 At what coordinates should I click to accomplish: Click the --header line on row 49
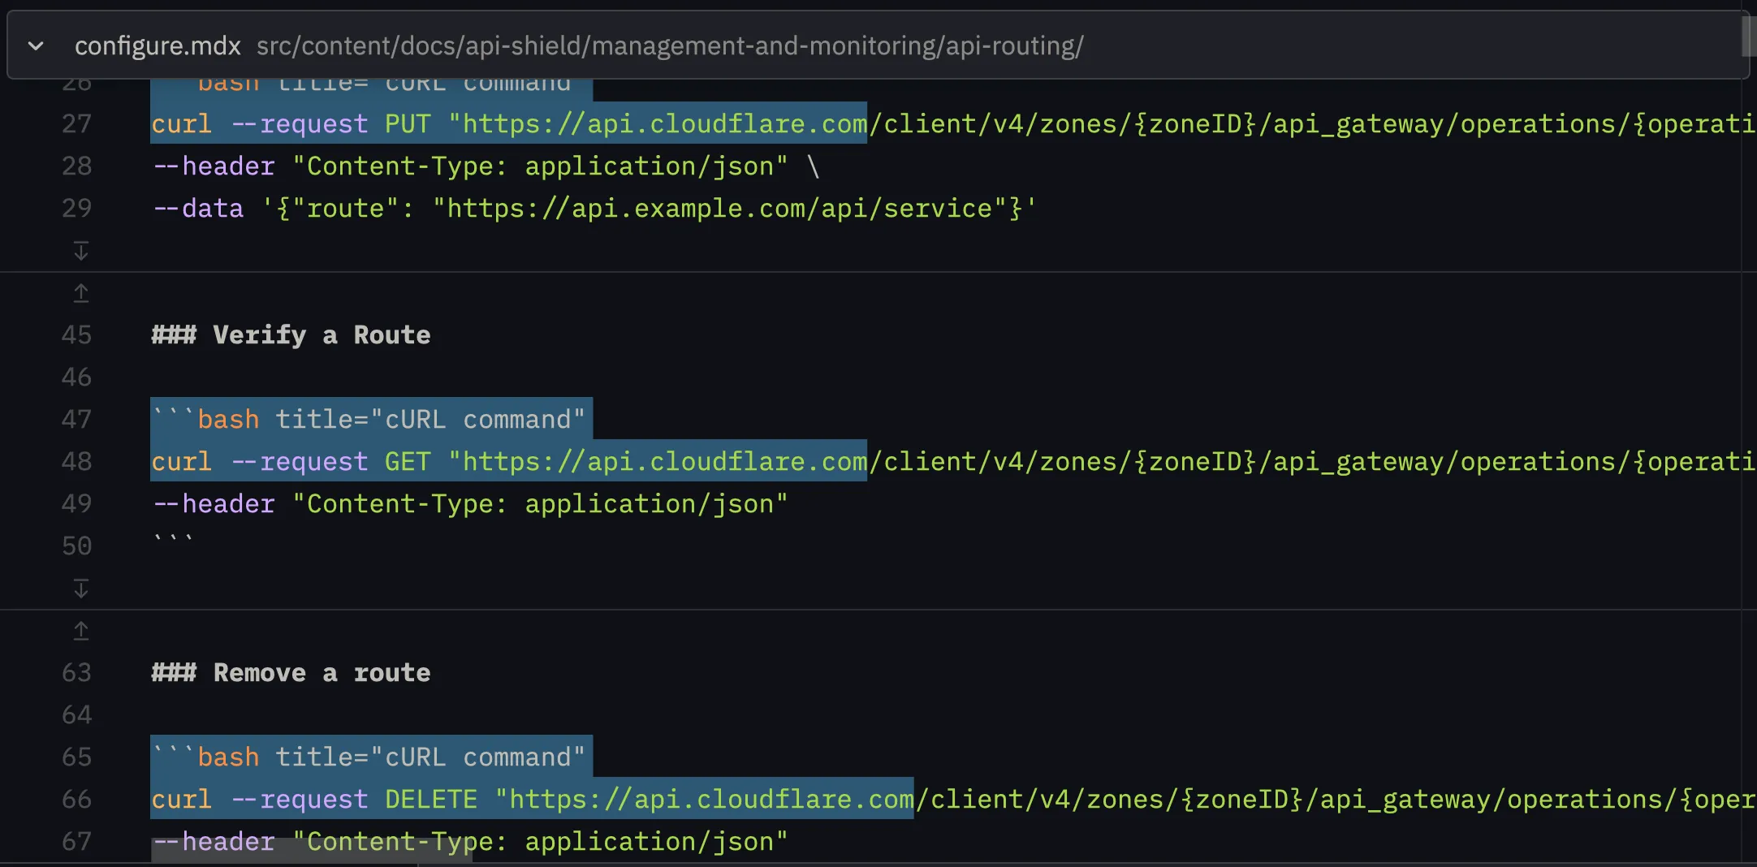coord(470,503)
